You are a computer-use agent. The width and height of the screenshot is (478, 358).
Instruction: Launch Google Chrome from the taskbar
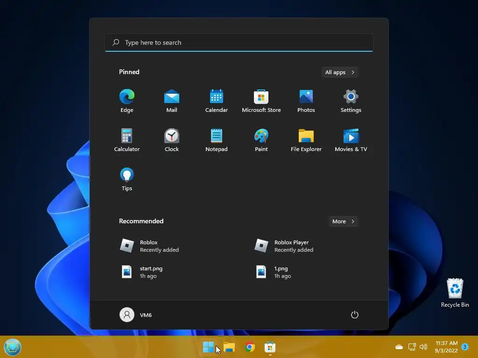pyautogui.click(x=250, y=347)
